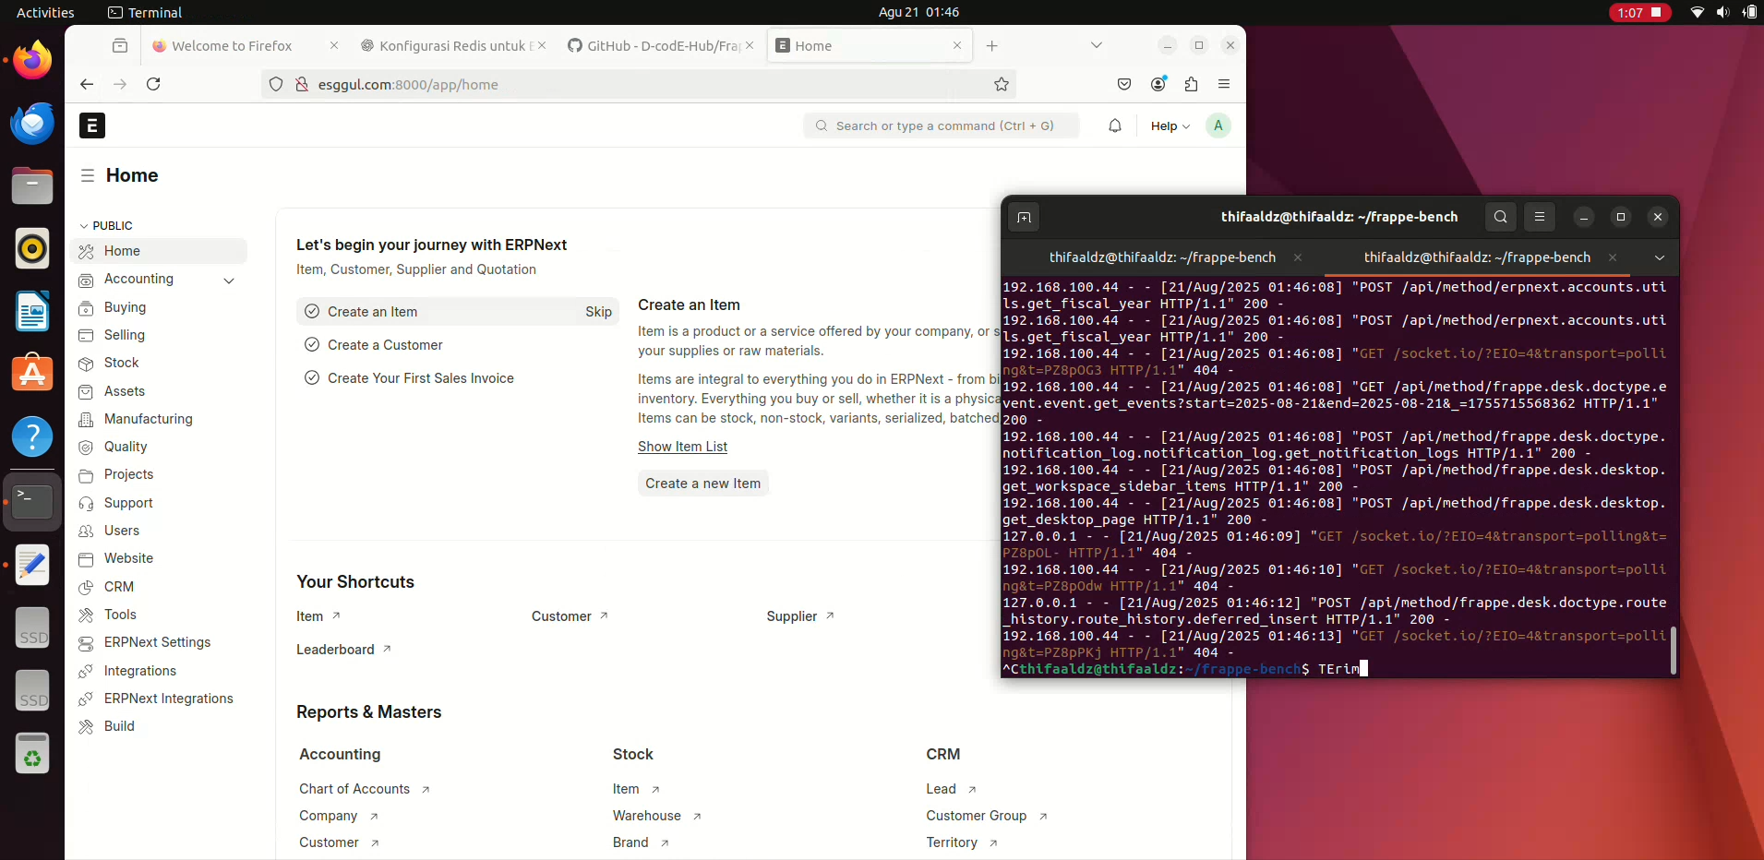
Task: Check the Create an Item step circle
Action: [x=312, y=312]
